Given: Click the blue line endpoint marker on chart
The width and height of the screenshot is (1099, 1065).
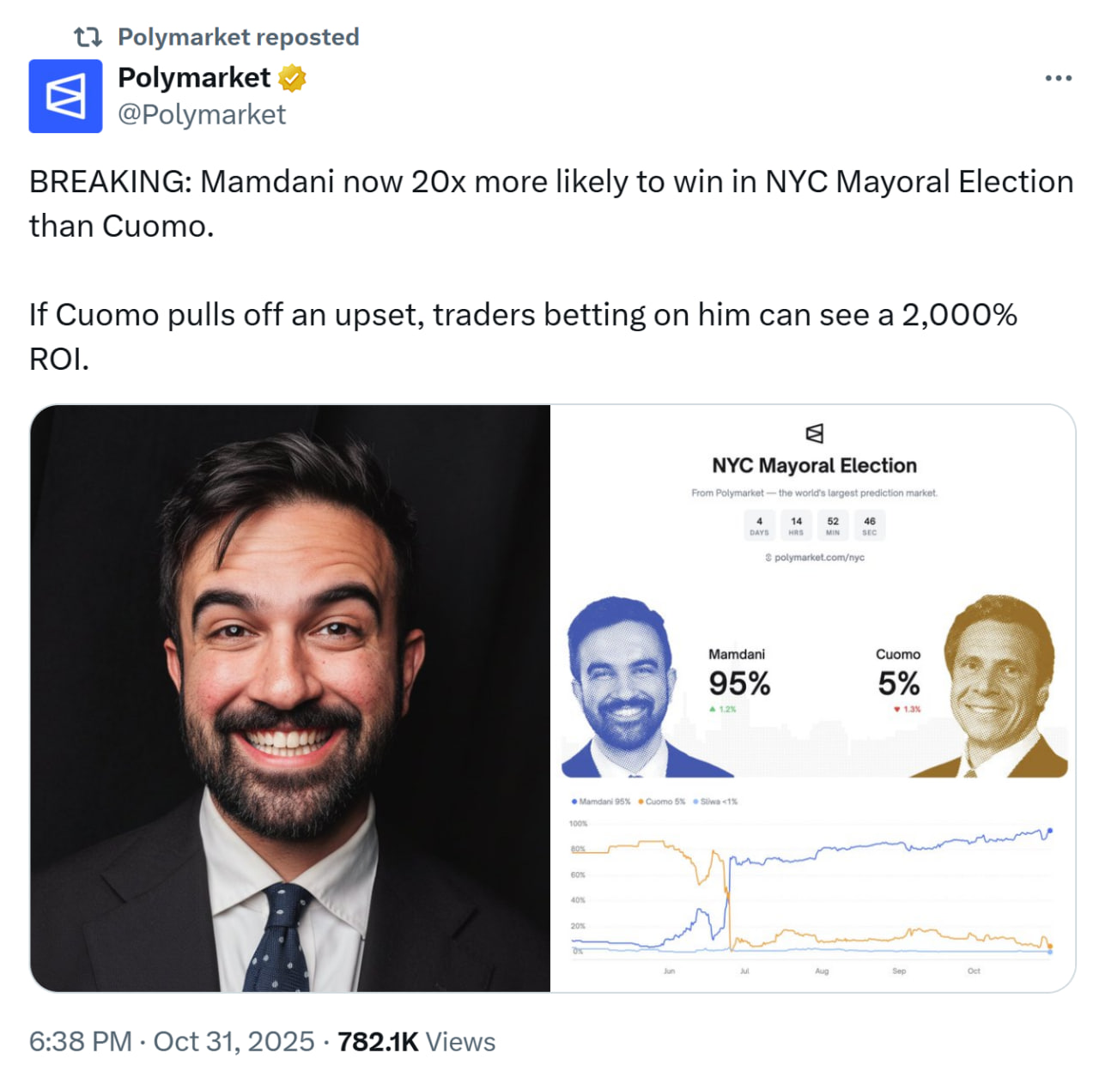Looking at the screenshot, I should 1049,832.
